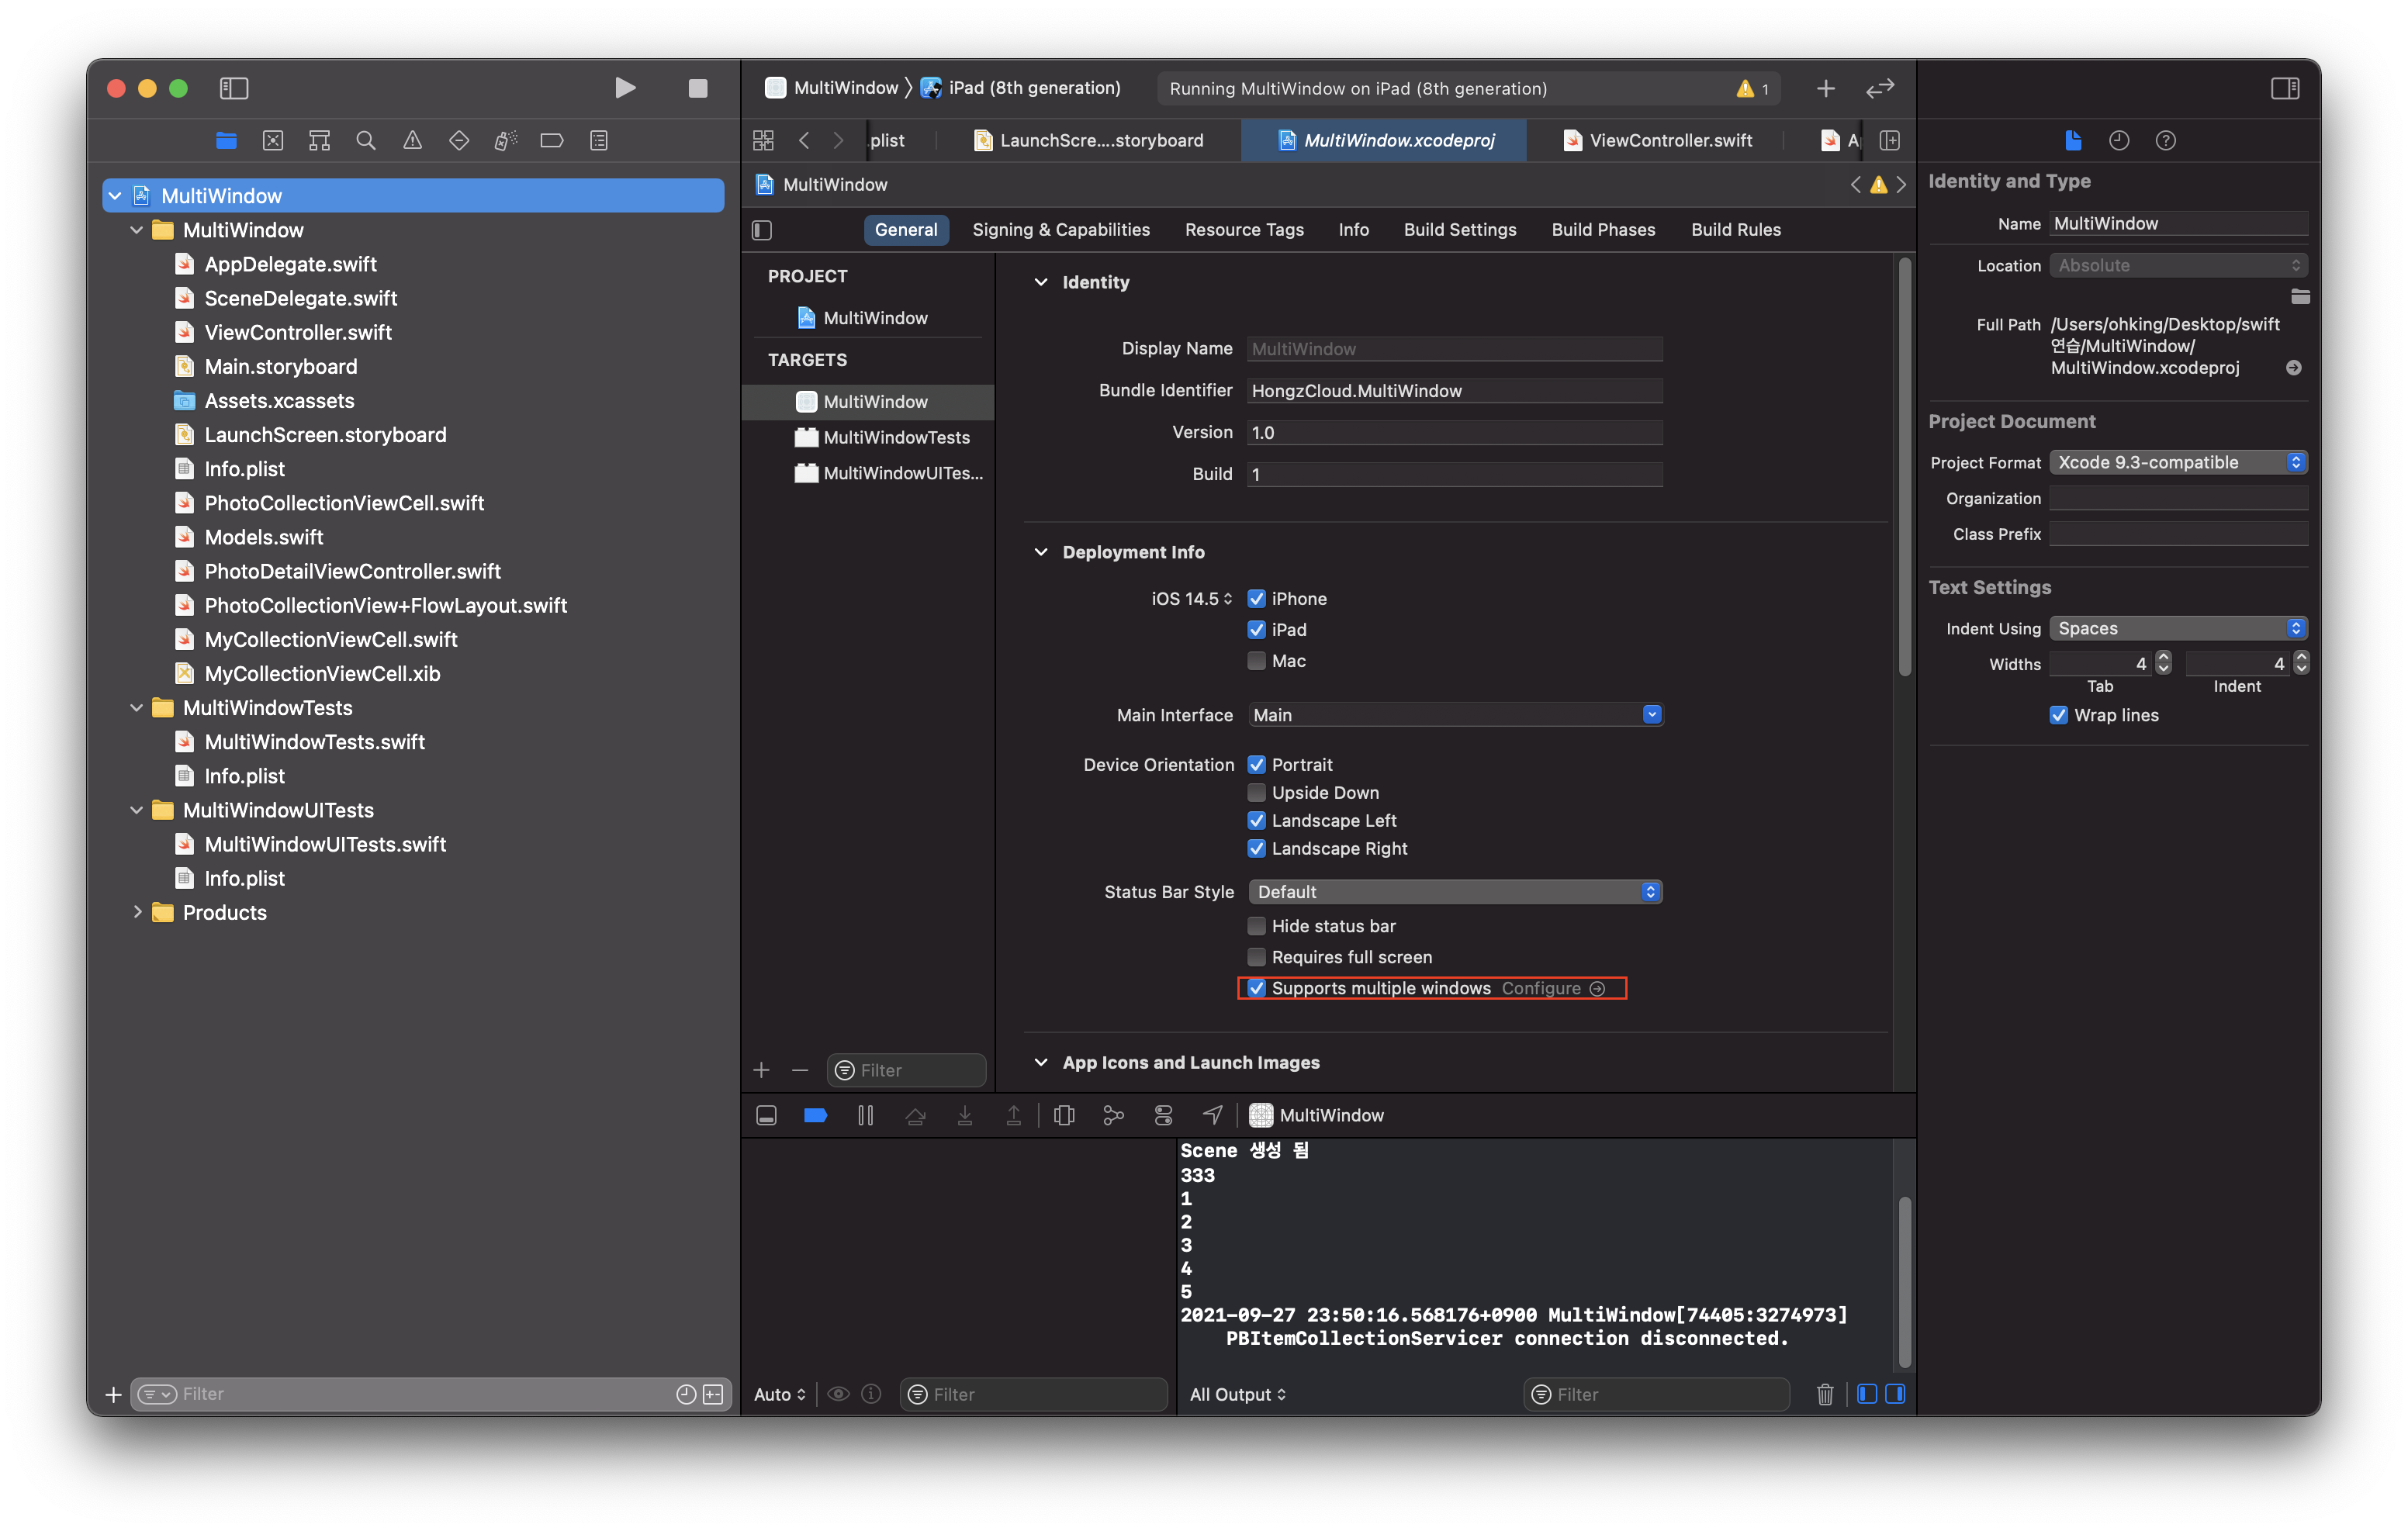Switch to the Build Settings tab

tap(1459, 230)
